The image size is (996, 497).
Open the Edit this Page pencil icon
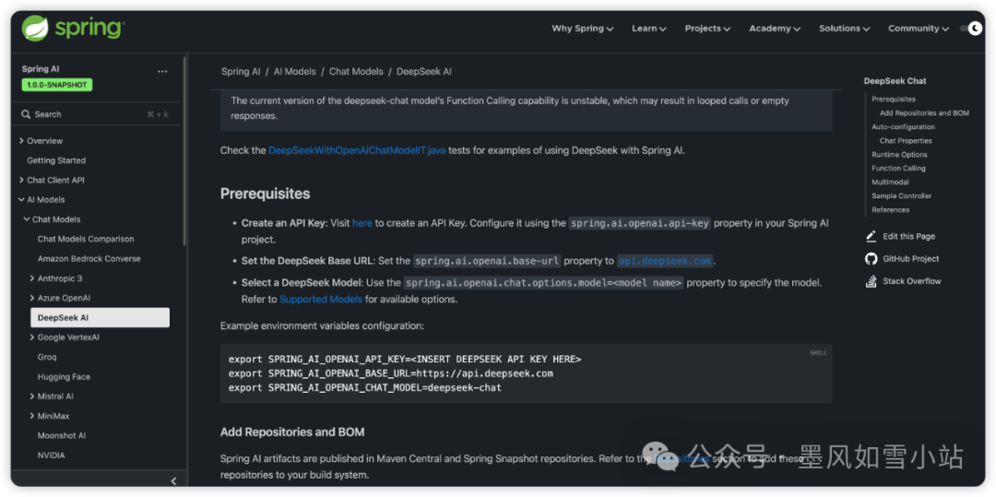tap(871, 237)
